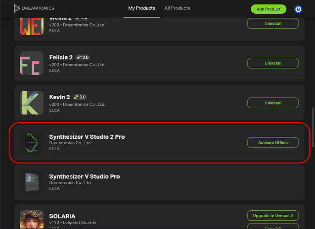Click the Synthesizer V Studio 2 Pro box icon
The height and width of the screenshot is (229, 315).
coord(32,143)
